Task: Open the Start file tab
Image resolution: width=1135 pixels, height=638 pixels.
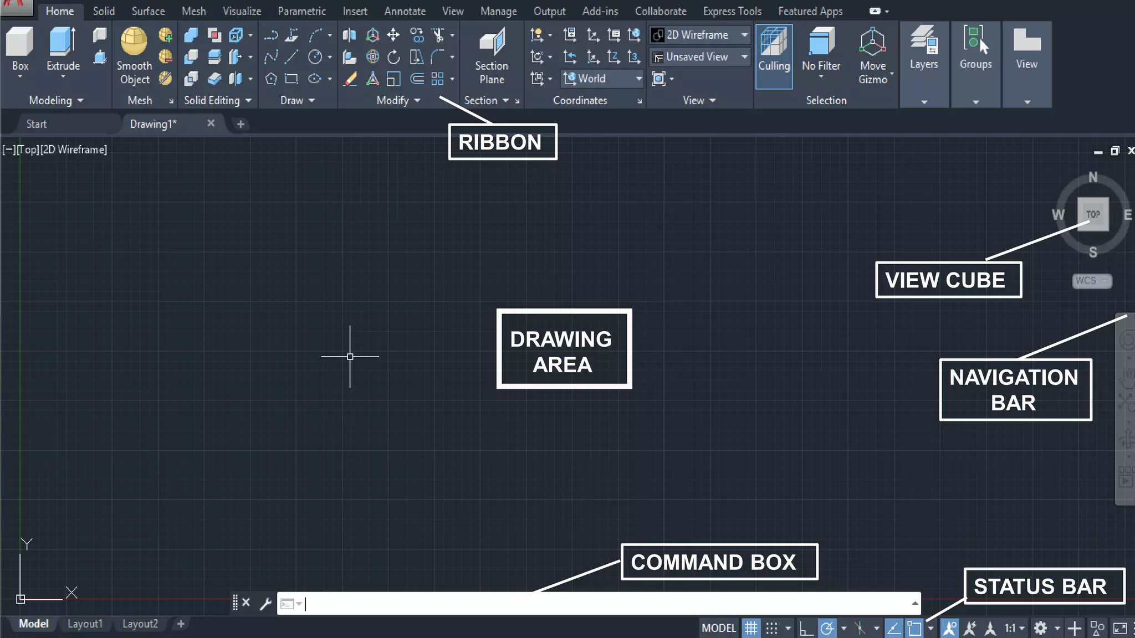Action: click(37, 124)
